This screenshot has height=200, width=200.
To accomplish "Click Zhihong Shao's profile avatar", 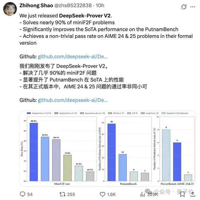I will coord(10,9).
